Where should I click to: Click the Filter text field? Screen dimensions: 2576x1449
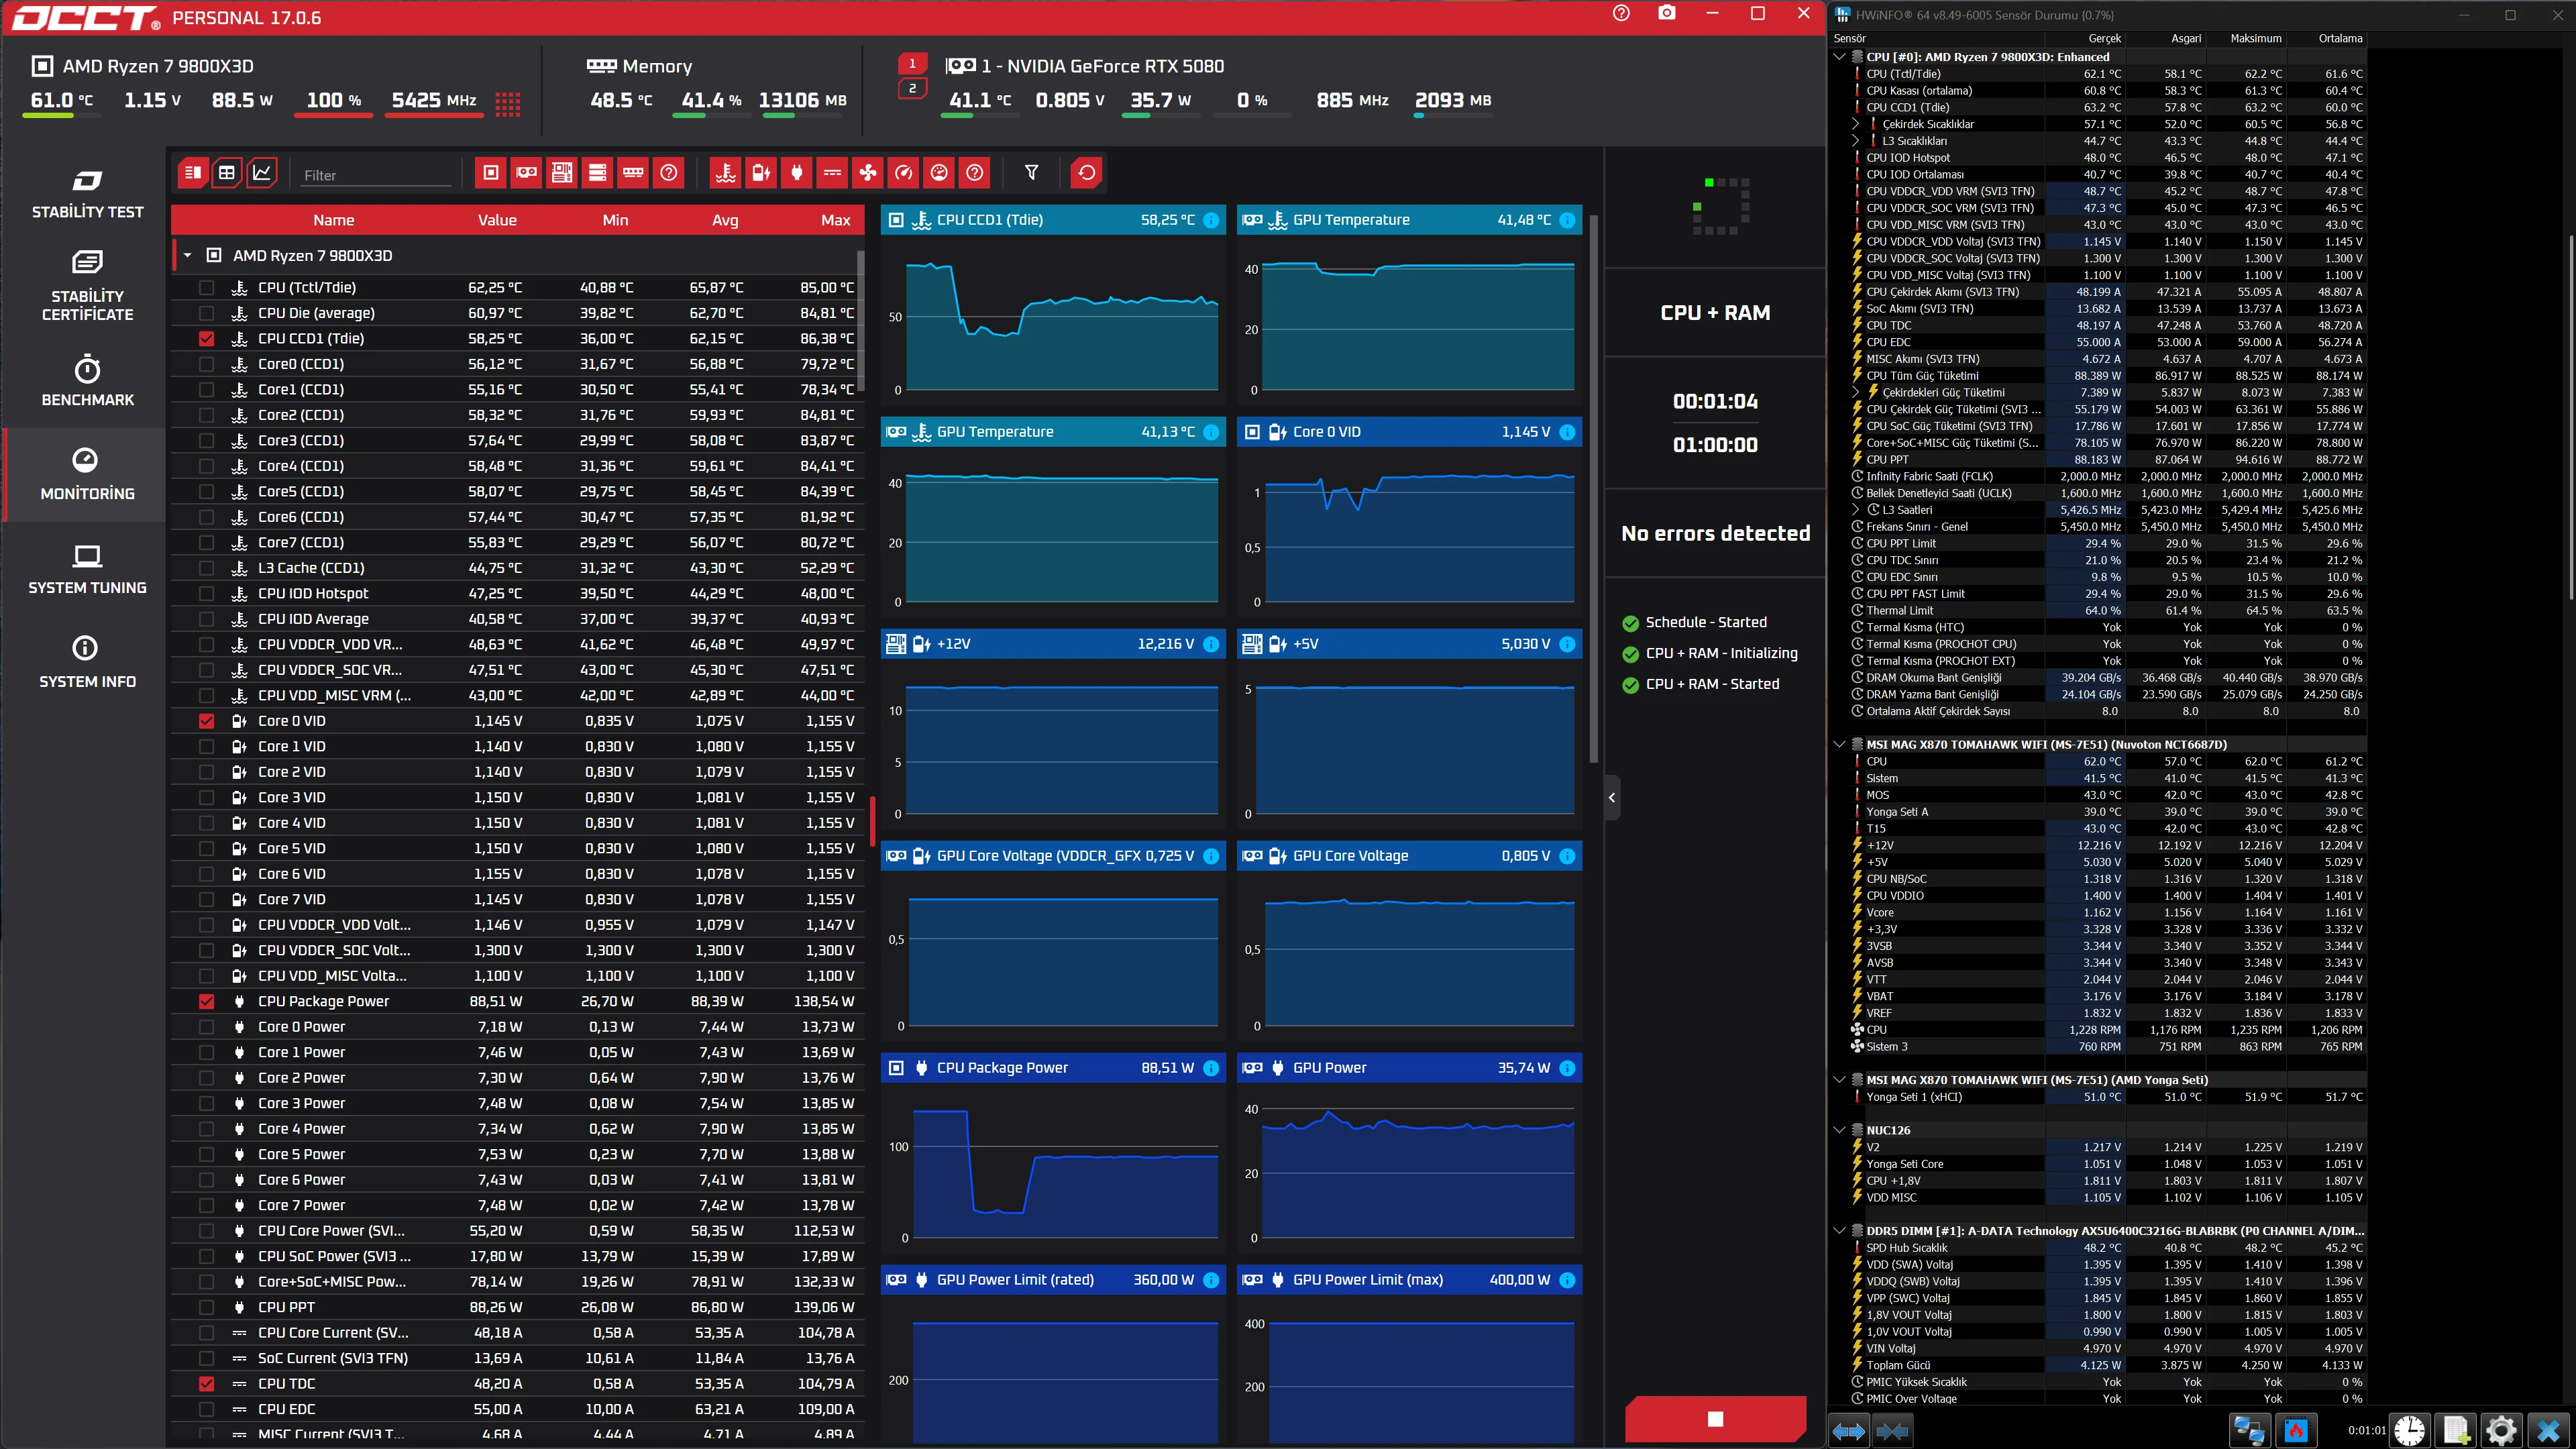point(376,175)
